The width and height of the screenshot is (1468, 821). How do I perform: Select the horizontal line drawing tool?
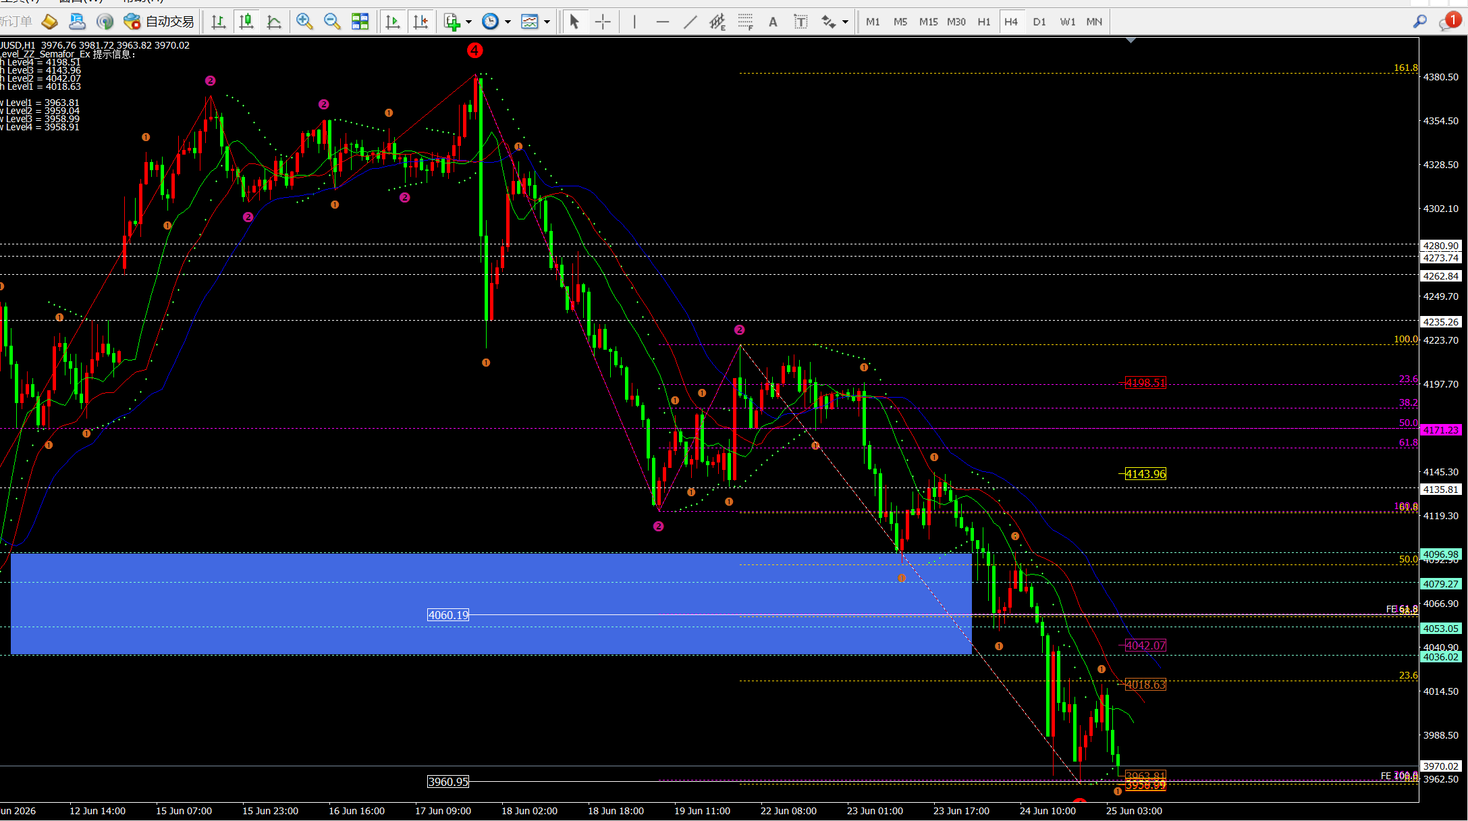point(663,22)
